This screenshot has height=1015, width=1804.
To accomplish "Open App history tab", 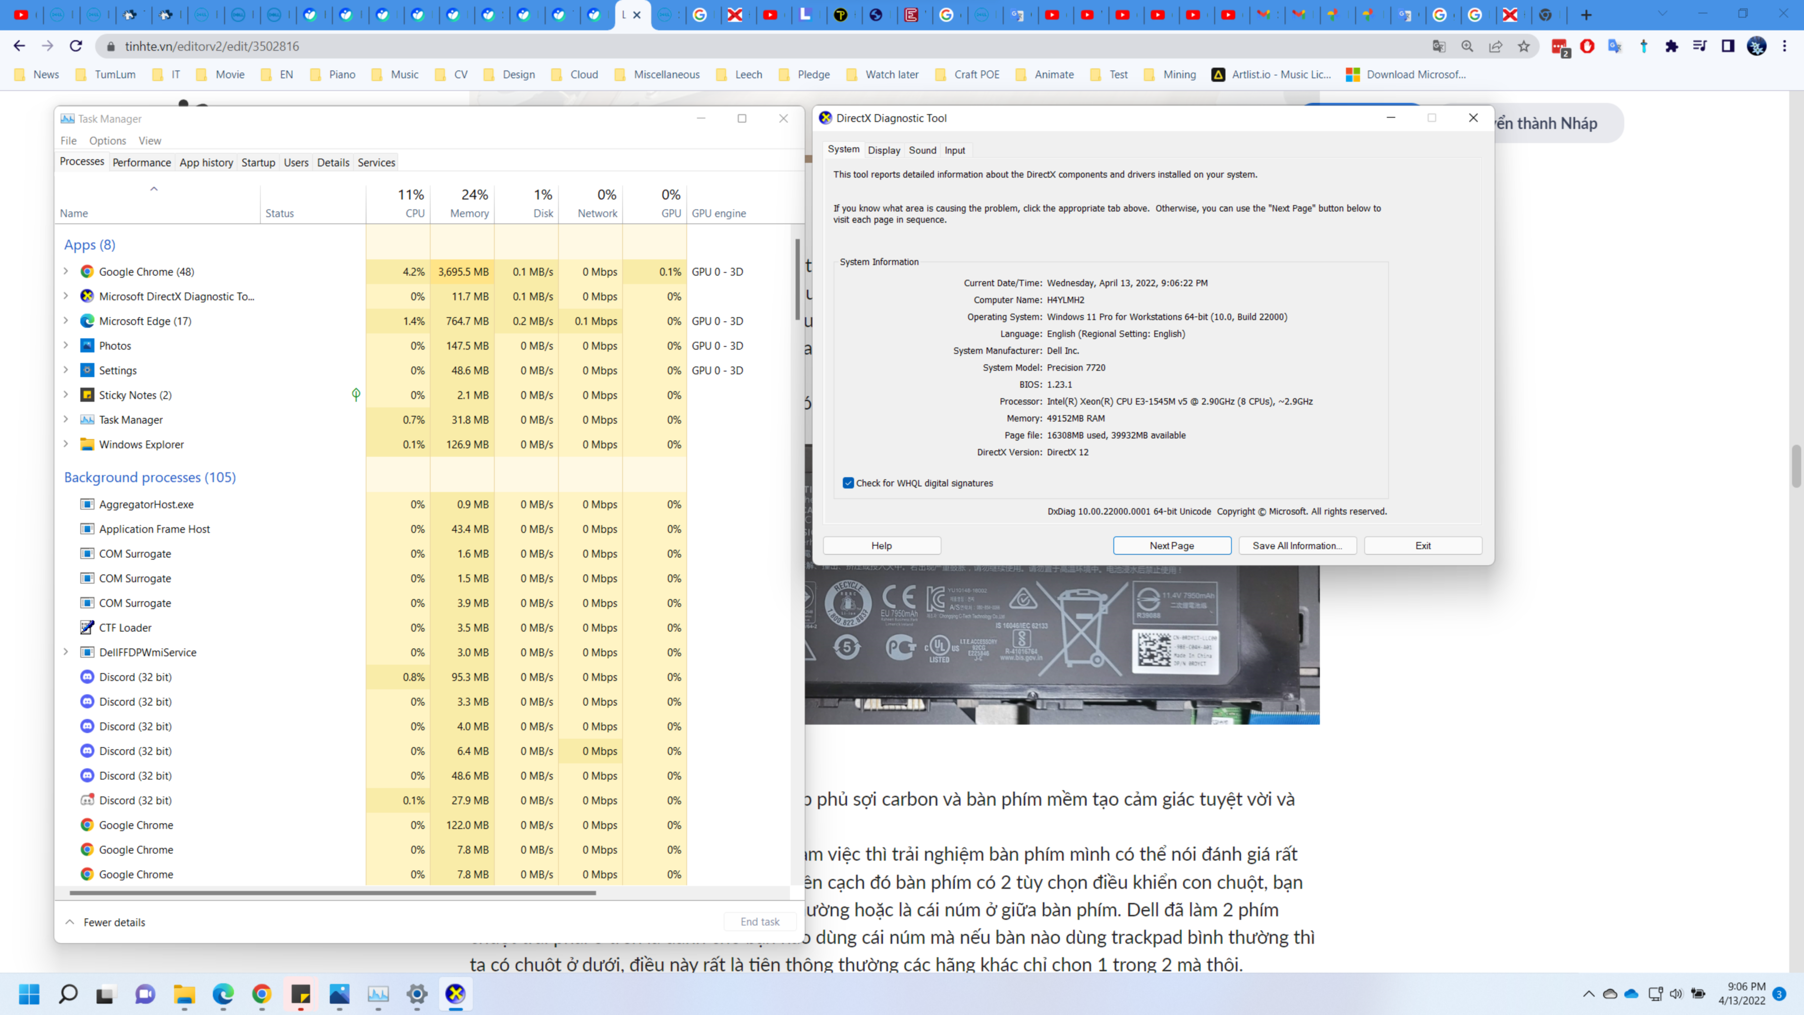I will point(206,163).
